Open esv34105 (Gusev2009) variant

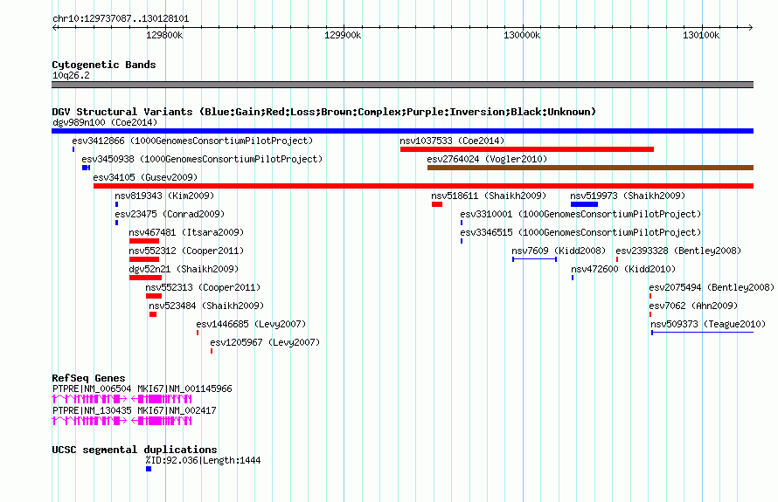coord(145,177)
